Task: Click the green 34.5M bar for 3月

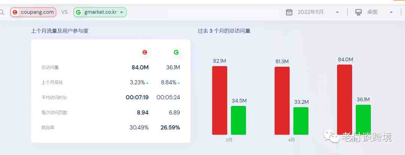Action: coord(238,120)
